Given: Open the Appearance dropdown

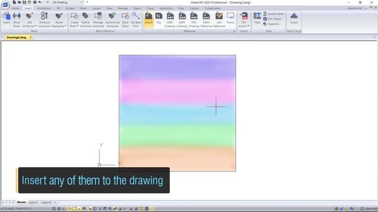Looking at the screenshot, I should click(x=355, y=8).
